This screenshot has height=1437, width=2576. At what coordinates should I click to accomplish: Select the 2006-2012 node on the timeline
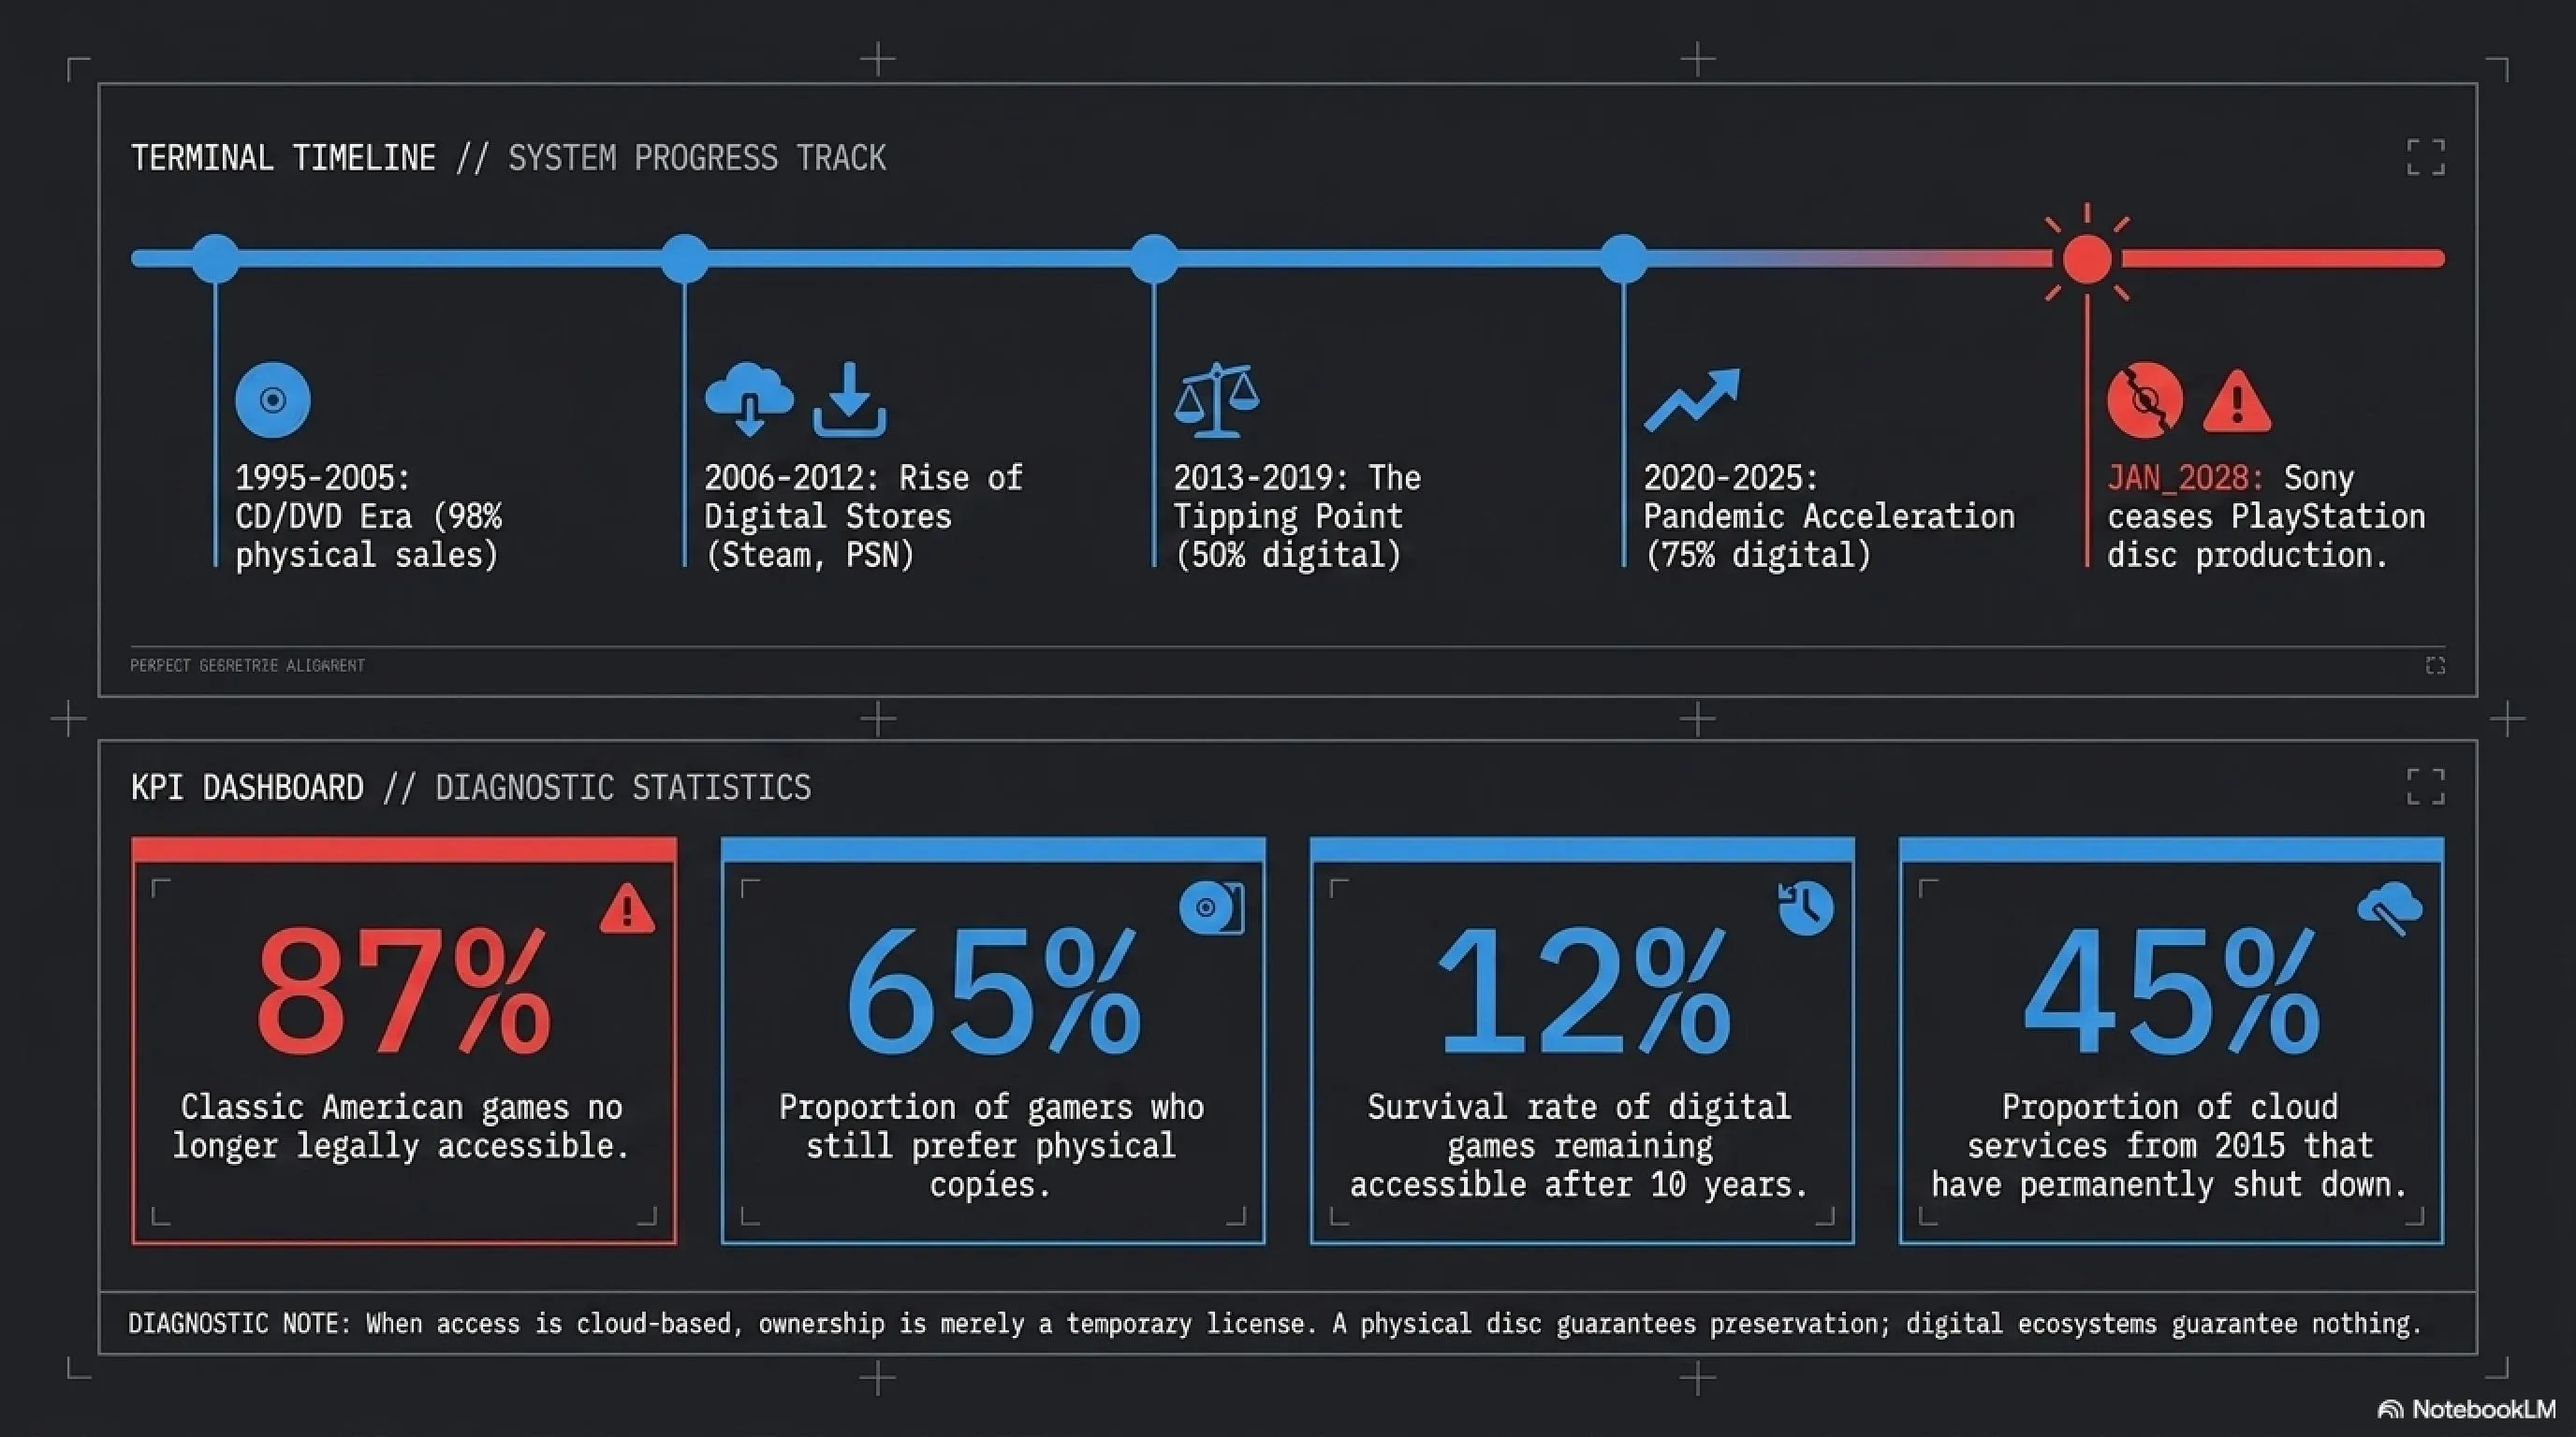click(685, 259)
